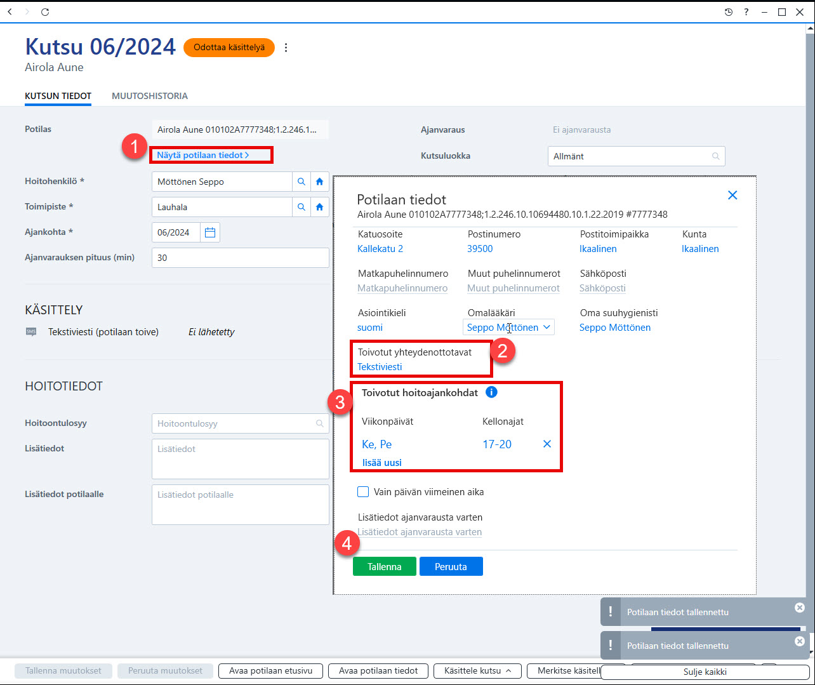This screenshot has width=815, height=685.
Task: Click the search icon next to Lauhala
Action: 301,207
